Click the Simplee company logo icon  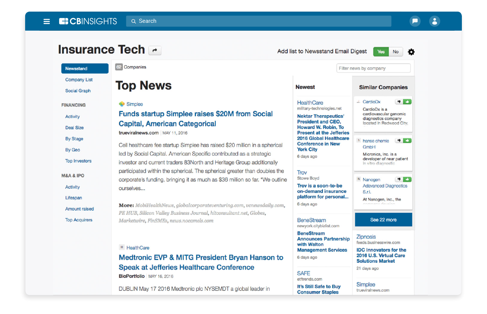122,104
